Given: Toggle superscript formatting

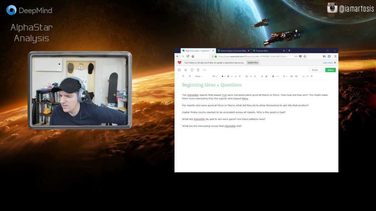Looking at the screenshot, I should coord(308,76).
